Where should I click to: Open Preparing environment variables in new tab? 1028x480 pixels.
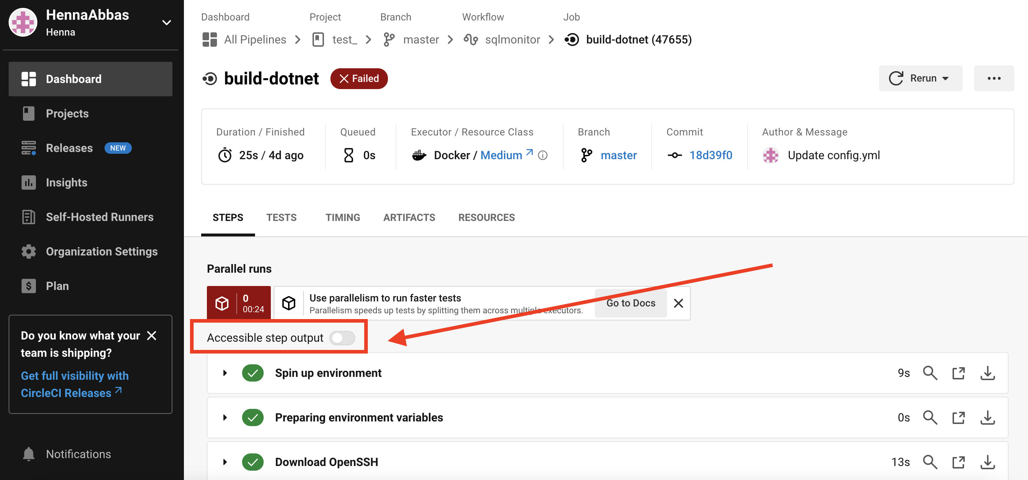click(x=959, y=417)
